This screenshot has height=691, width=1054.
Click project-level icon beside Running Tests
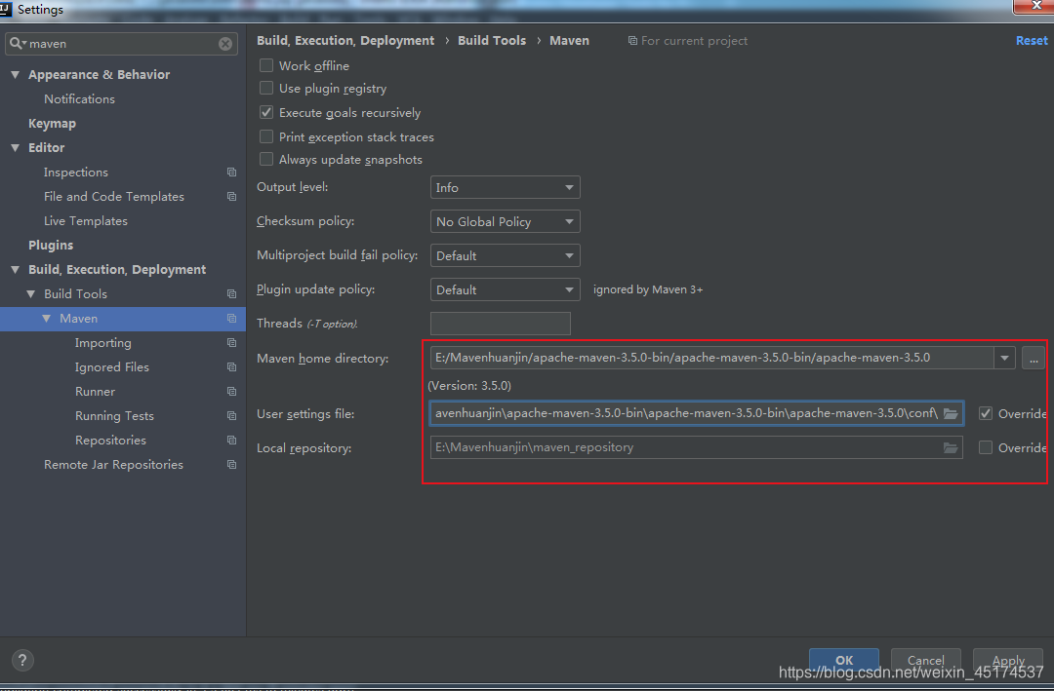(232, 416)
